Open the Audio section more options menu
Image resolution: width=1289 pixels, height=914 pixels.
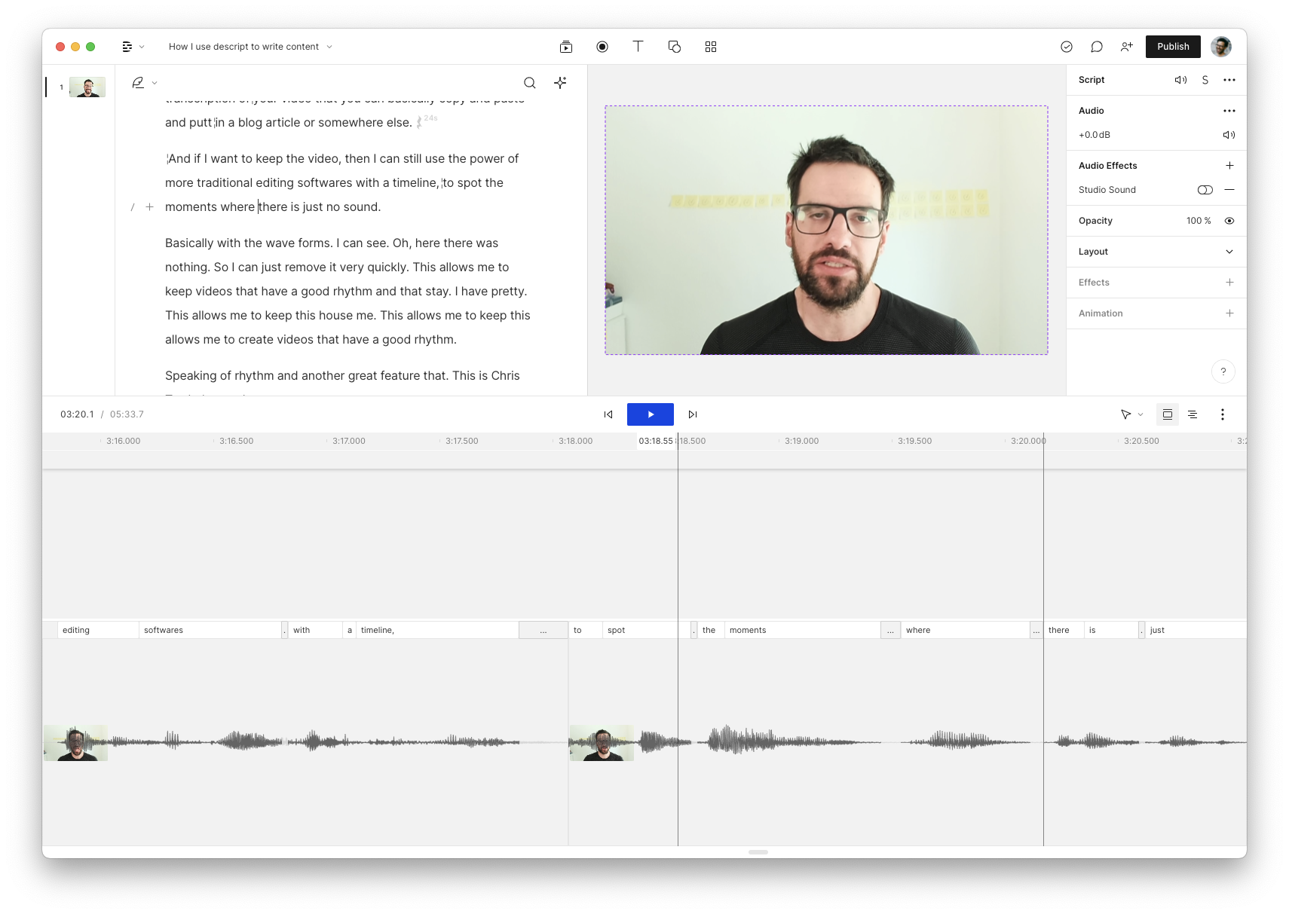click(x=1229, y=111)
